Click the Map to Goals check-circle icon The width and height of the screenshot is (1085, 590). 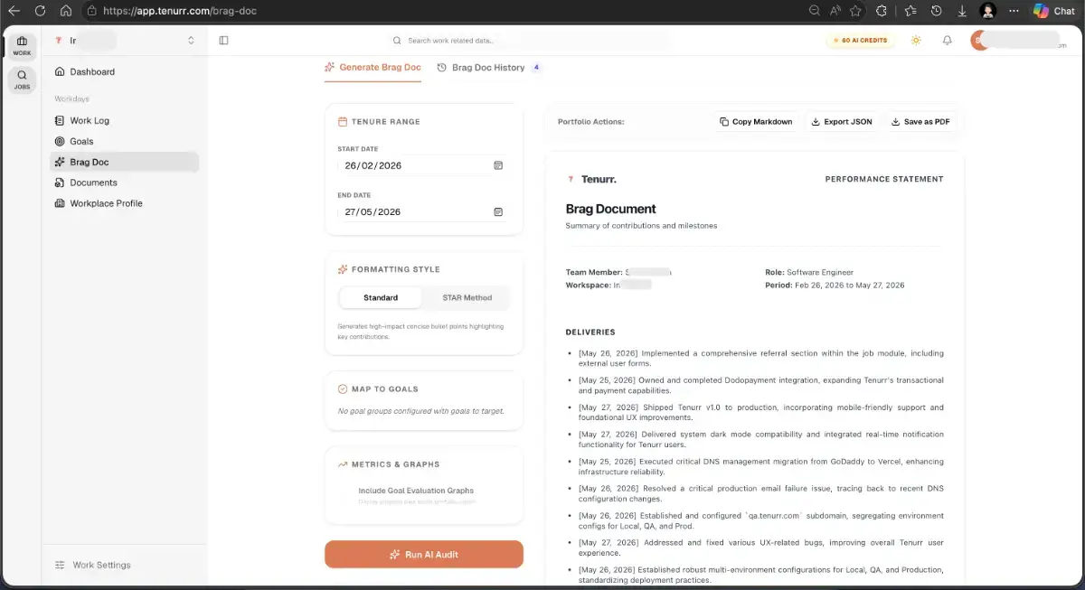[343, 389]
